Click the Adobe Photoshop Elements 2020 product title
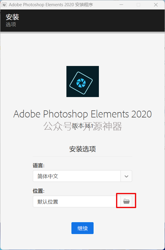This screenshot has width=165, height=250. [82, 114]
